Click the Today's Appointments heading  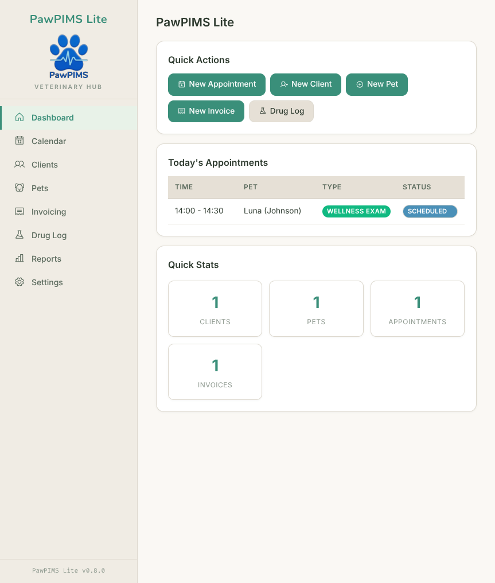pyautogui.click(x=218, y=162)
